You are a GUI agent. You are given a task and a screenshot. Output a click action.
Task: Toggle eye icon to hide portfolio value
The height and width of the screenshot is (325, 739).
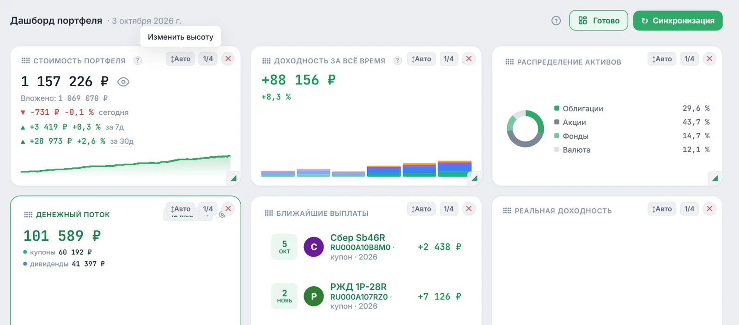coord(123,82)
